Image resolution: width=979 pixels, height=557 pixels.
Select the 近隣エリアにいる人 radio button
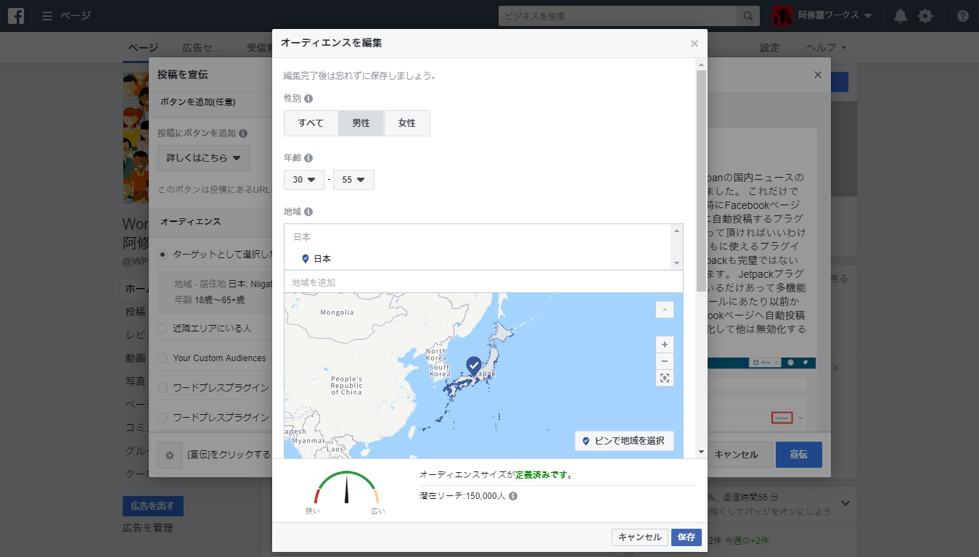pyautogui.click(x=163, y=328)
